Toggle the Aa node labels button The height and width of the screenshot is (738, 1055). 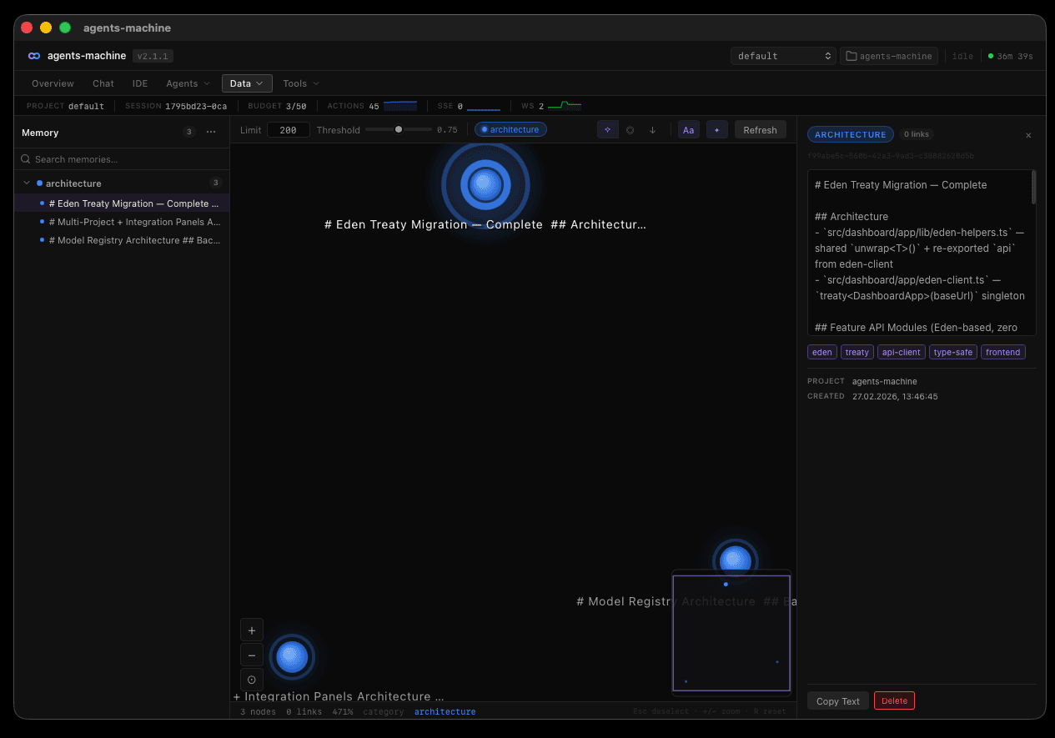point(688,130)
